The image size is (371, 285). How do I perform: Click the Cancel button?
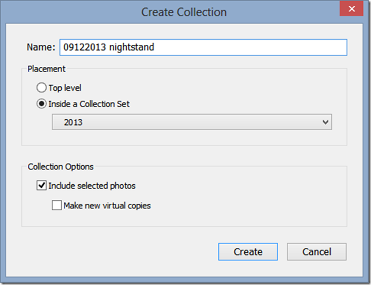(x=317, y=252)
